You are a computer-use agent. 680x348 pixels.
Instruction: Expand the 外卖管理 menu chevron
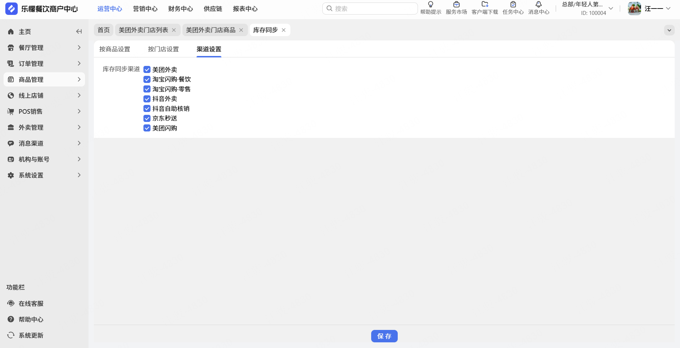[79, 127]
